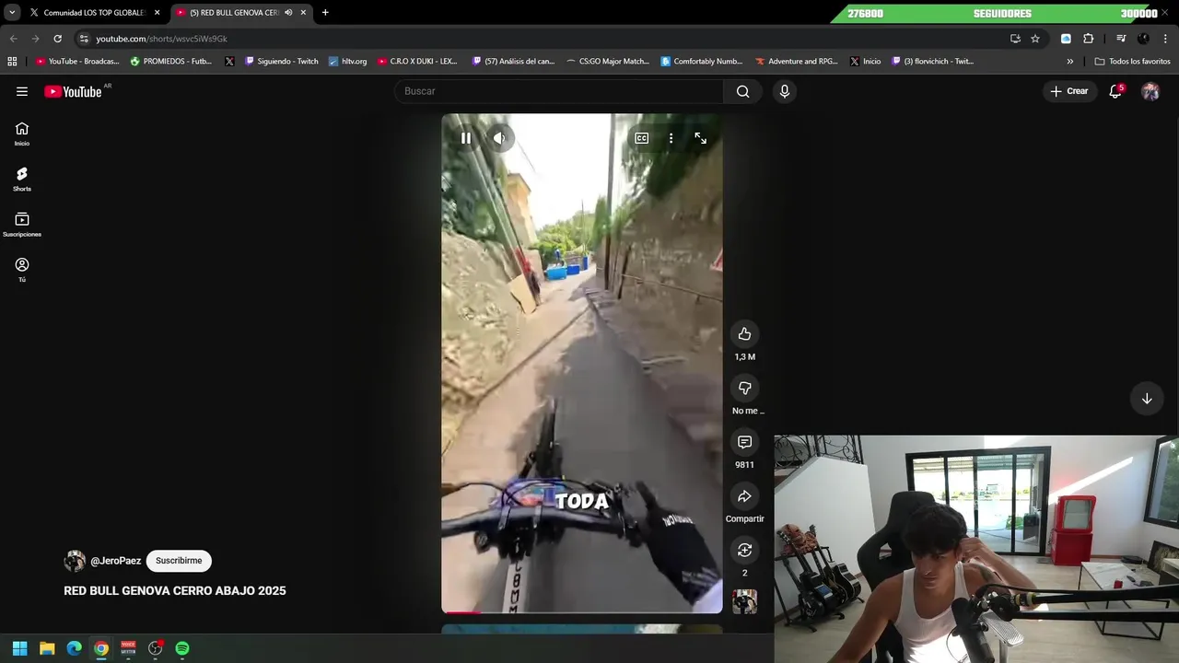1179x663 pixels.
Task: Click the Compartir share arrow
Action: pos(744,496)
